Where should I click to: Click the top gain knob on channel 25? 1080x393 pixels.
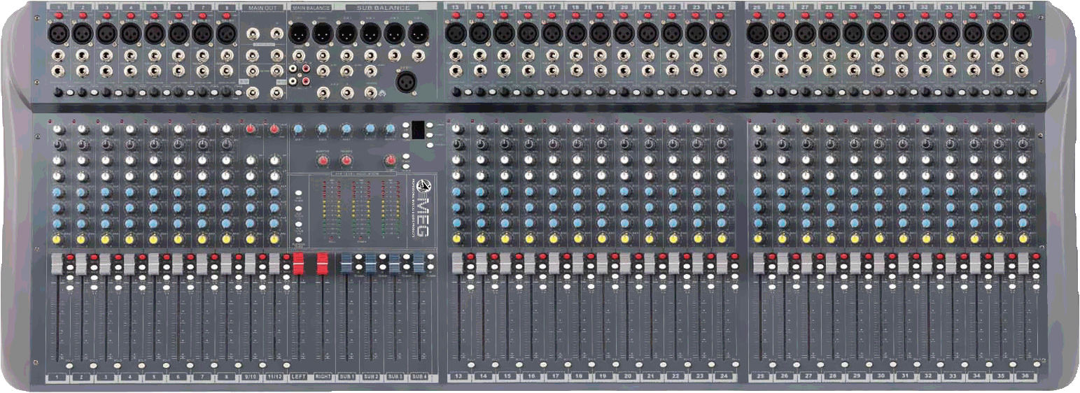pos(758,130)
